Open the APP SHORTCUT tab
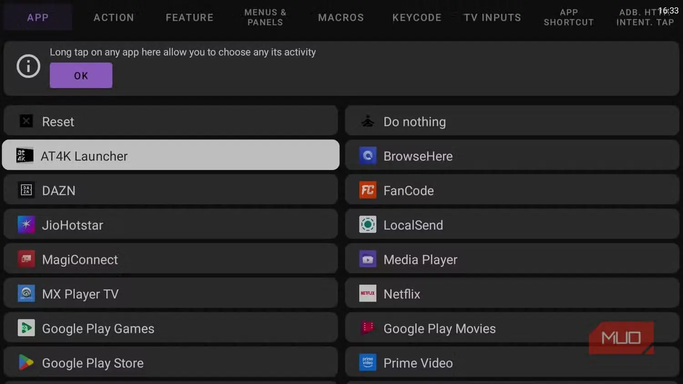 (569, 17)
